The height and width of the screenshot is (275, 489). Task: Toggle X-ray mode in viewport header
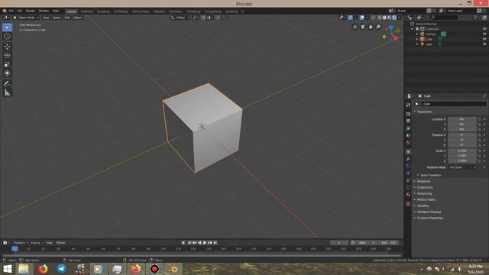tap(373, 18)
